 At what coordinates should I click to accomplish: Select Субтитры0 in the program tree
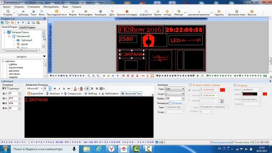(x=26, y=40)
